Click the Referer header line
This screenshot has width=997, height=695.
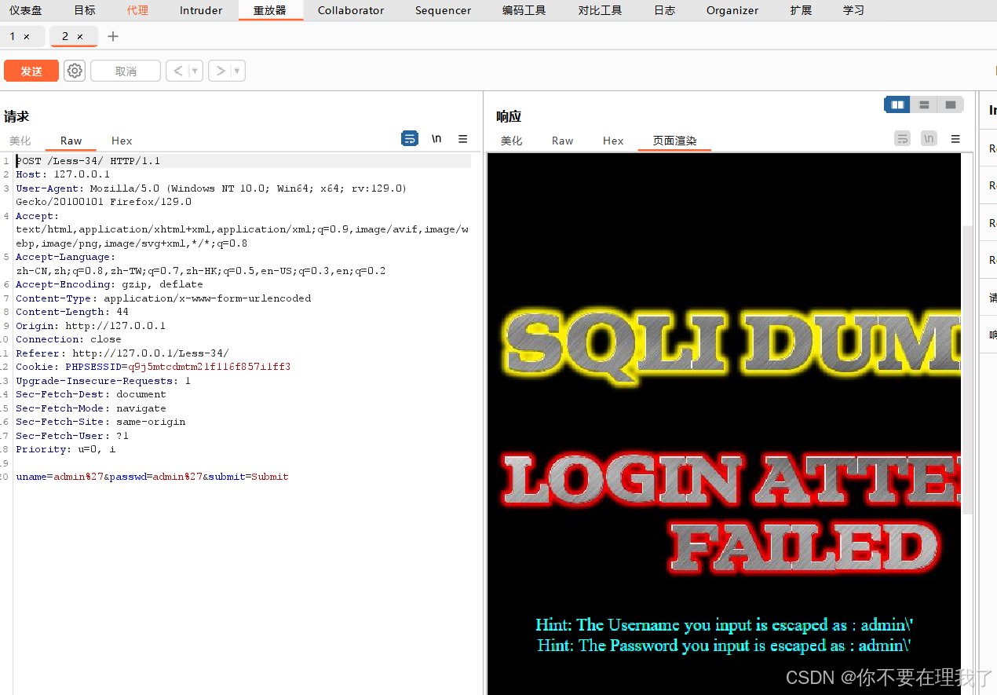point(122,353)
